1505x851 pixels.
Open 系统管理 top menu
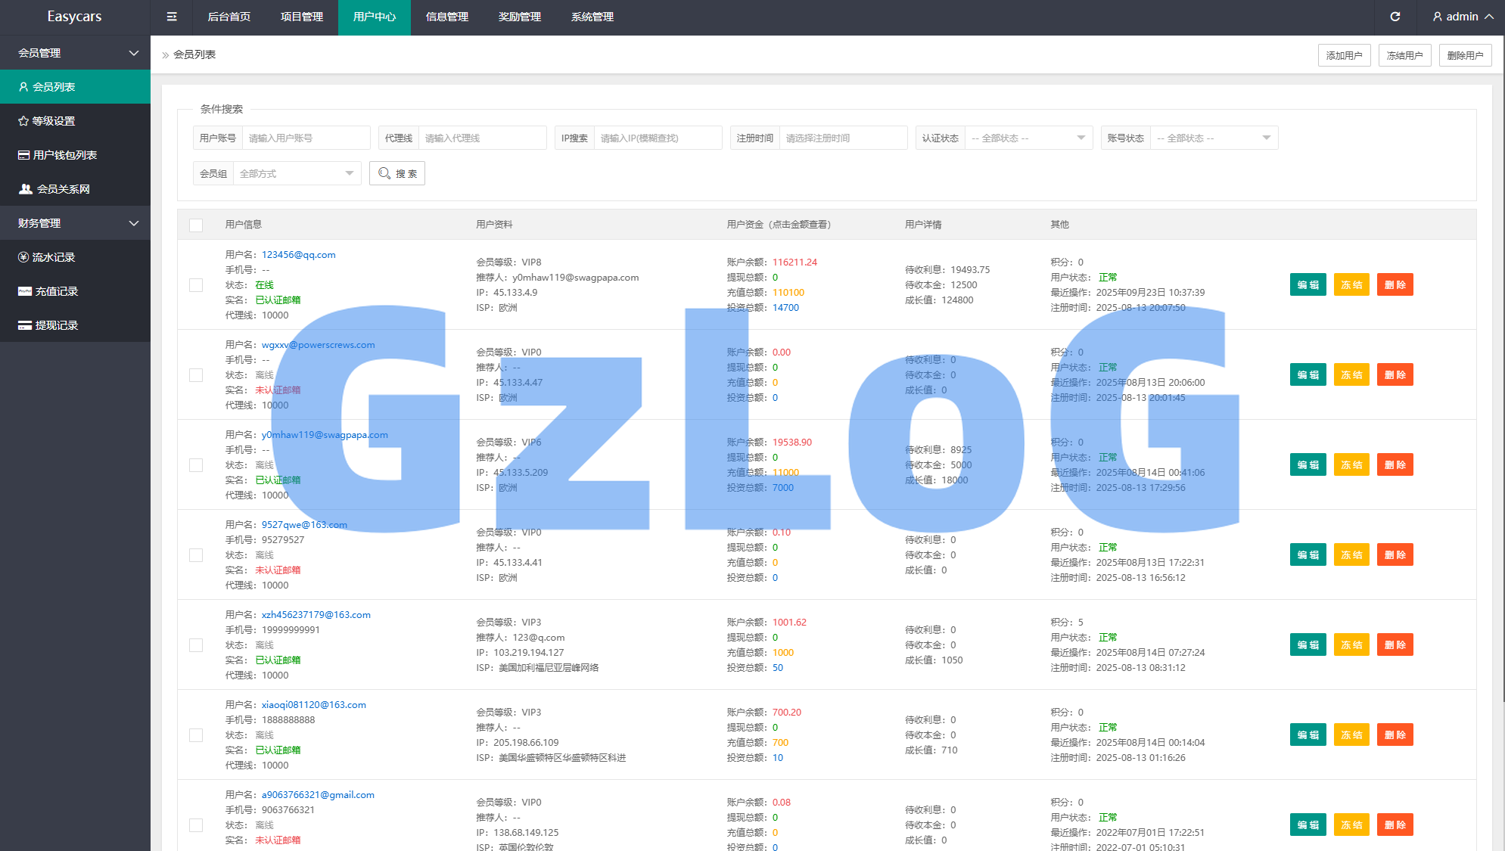(x=592, y=17)
